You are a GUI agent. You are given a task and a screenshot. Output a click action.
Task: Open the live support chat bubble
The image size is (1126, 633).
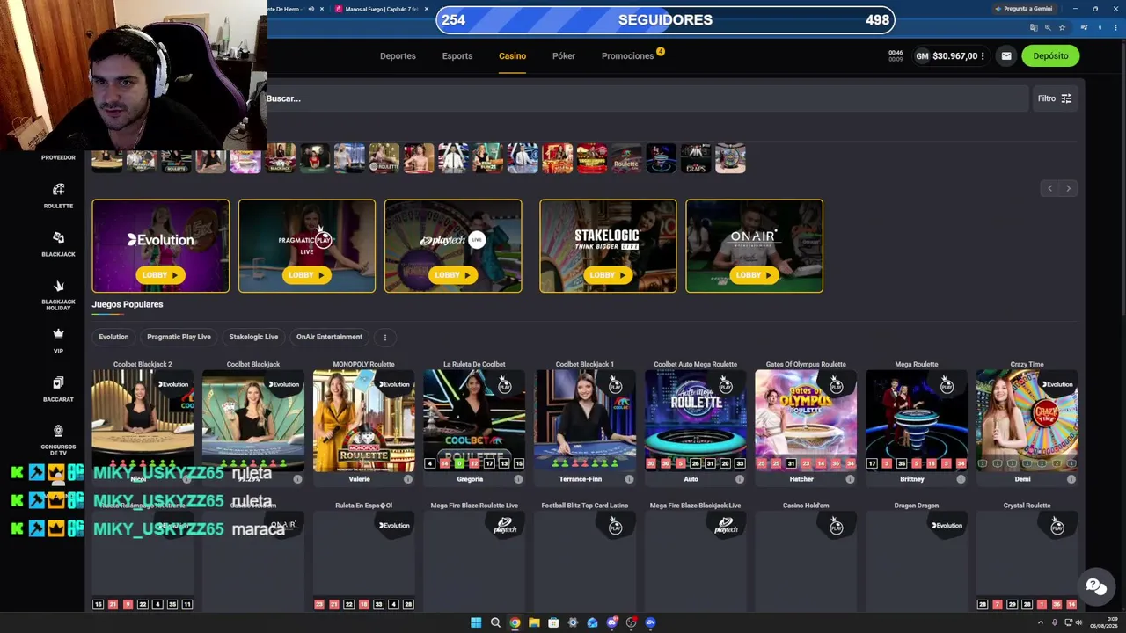click(x=1095, y=586)
